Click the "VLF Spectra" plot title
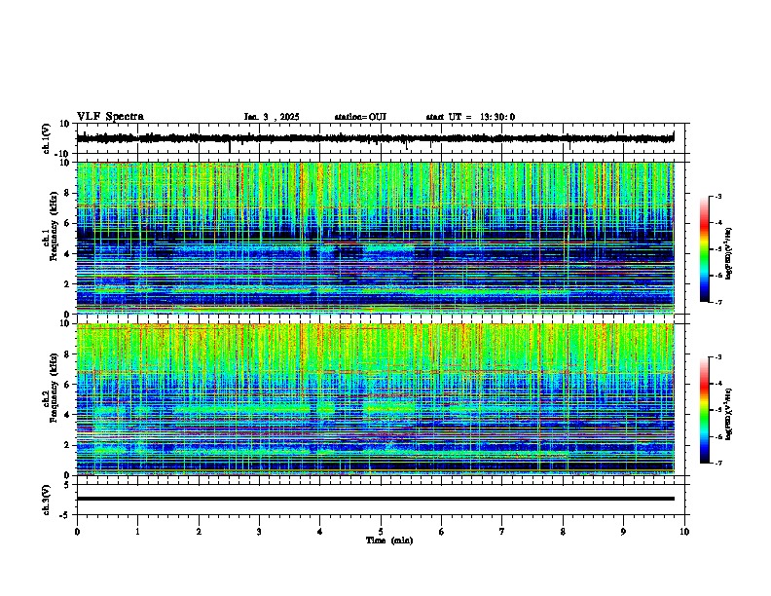 coord(110,117)
